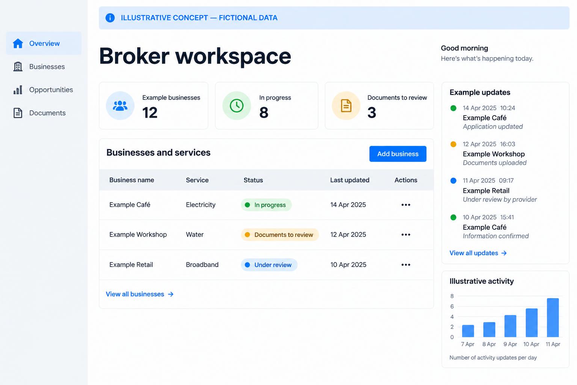Click the document icon on Documents to review card
The image size is (577, 385).
346,106
